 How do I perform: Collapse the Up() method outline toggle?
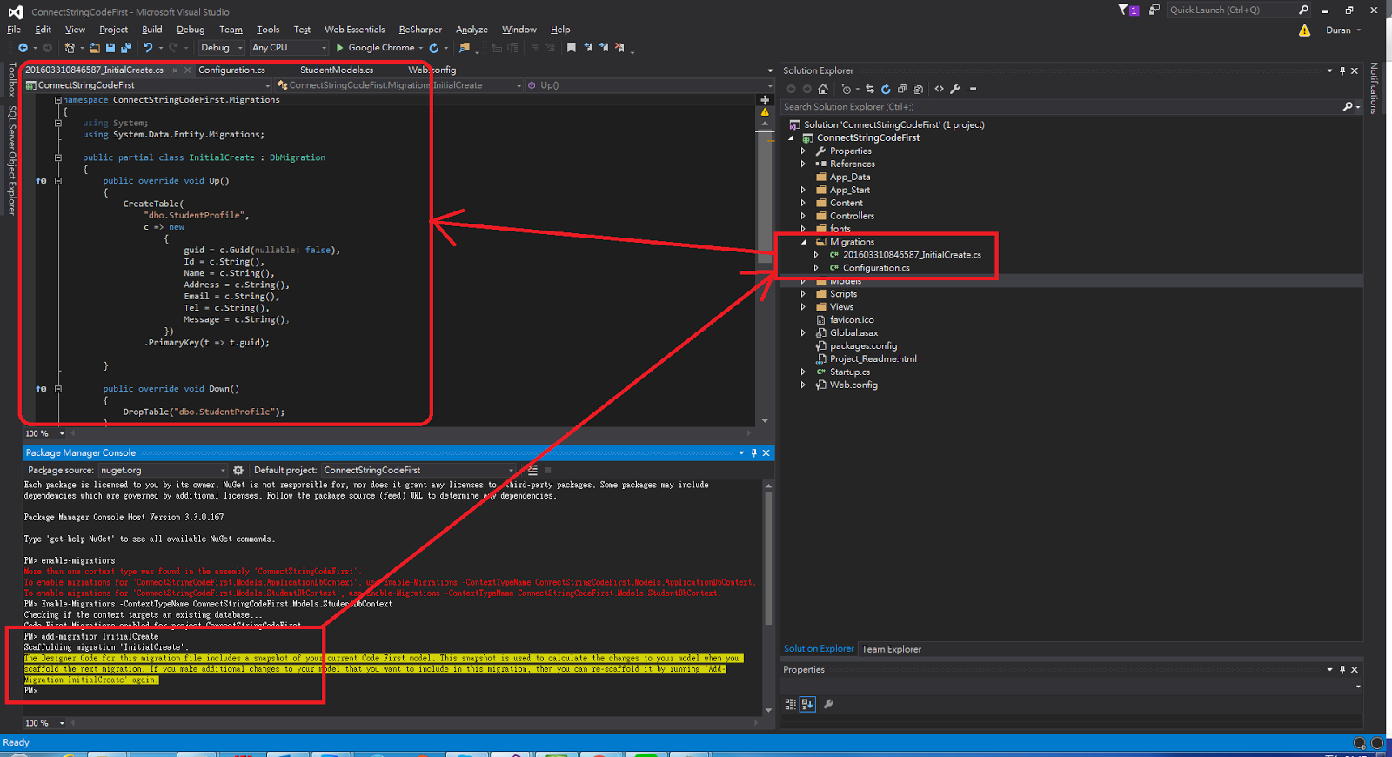tap(58, 181)
